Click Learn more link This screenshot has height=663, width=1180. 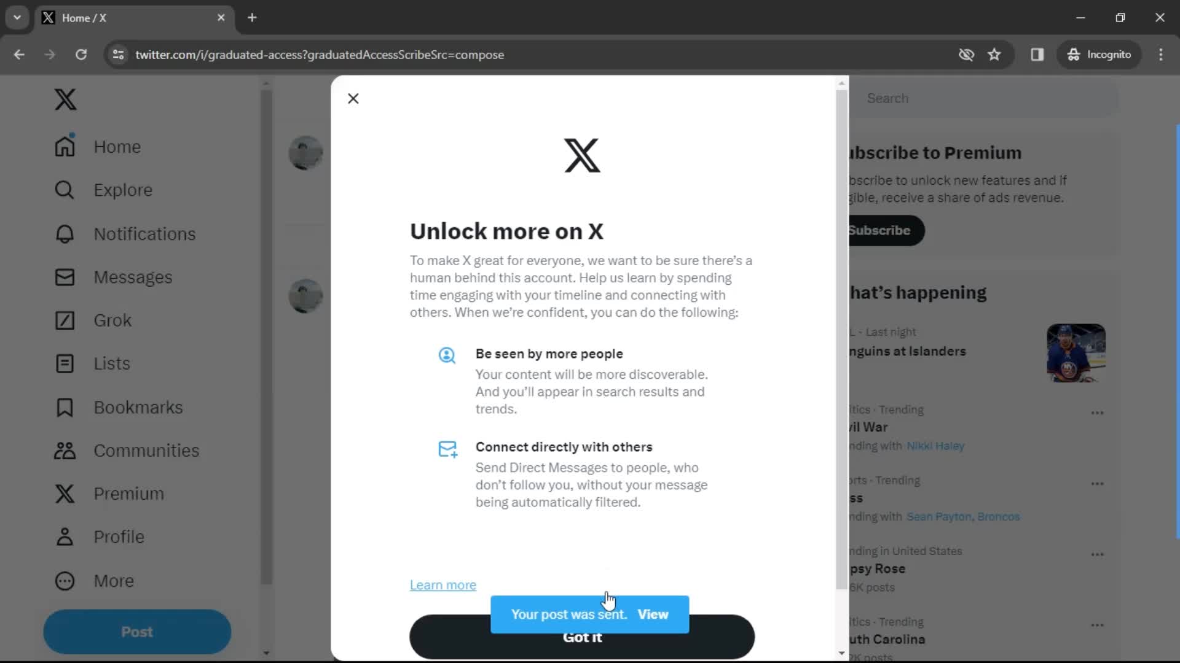point(442,584)
